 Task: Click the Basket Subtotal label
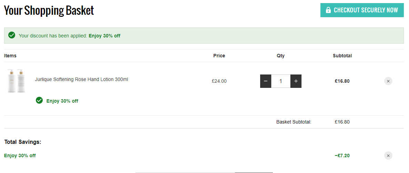tap(294, 122)
